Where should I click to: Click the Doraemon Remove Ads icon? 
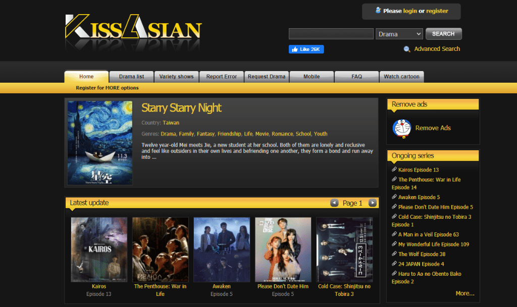401,129
